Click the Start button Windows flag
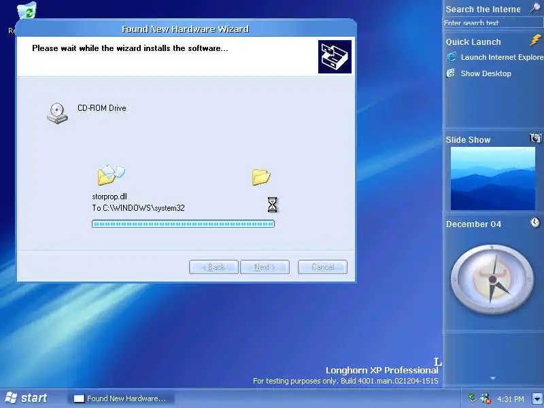Screen dimensions: 544x408 click(x=11, y=398)
